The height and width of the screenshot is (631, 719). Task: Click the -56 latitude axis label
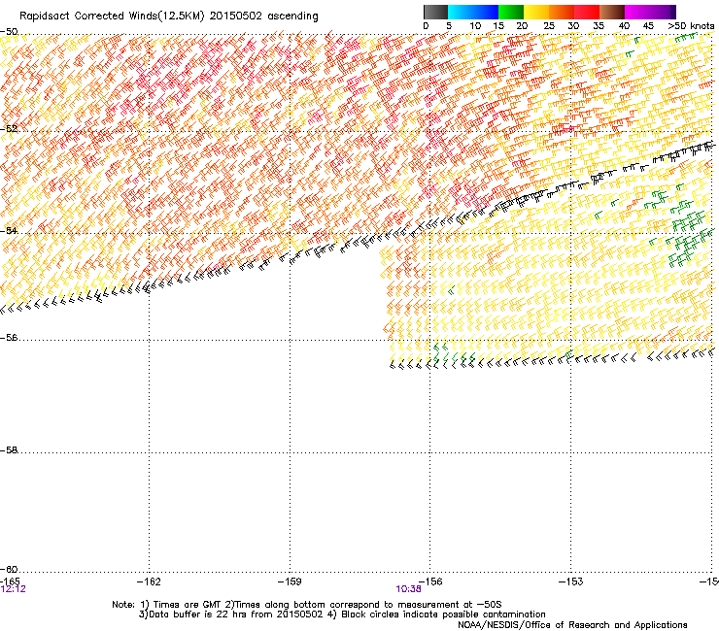tap(9, 337)
